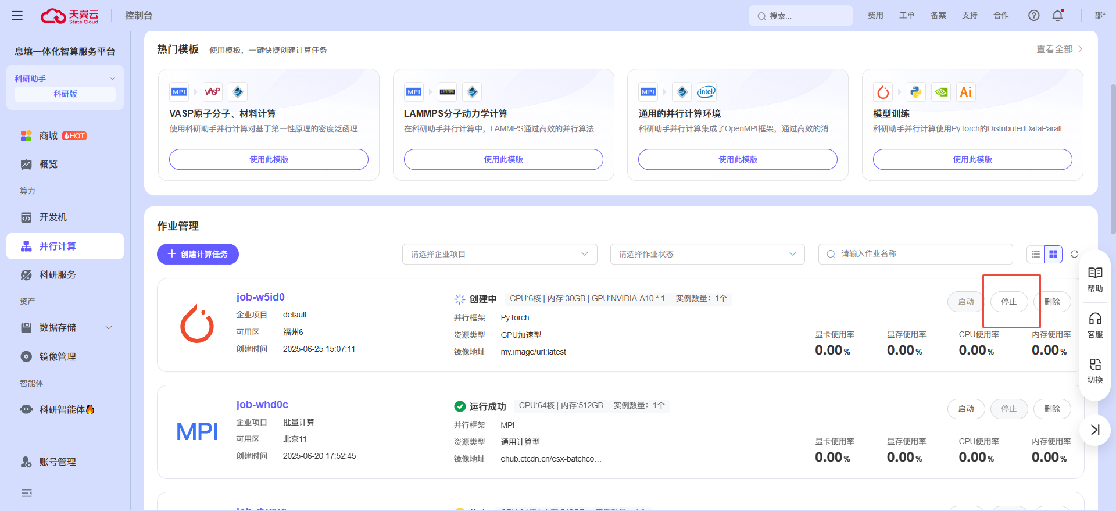Focus the 请输入作业名称 job name search field
Viewport: 1116px width, 511px height.
915,254
